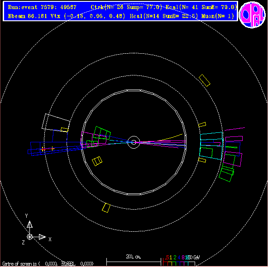Viewport: 268px width, 267px height.
Task: Select the cyan Ecal cluster on right side
Action: point(211,146)
